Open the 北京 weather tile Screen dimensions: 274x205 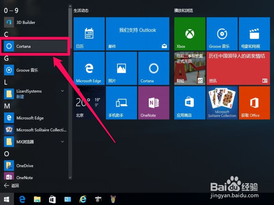point(89,103)
